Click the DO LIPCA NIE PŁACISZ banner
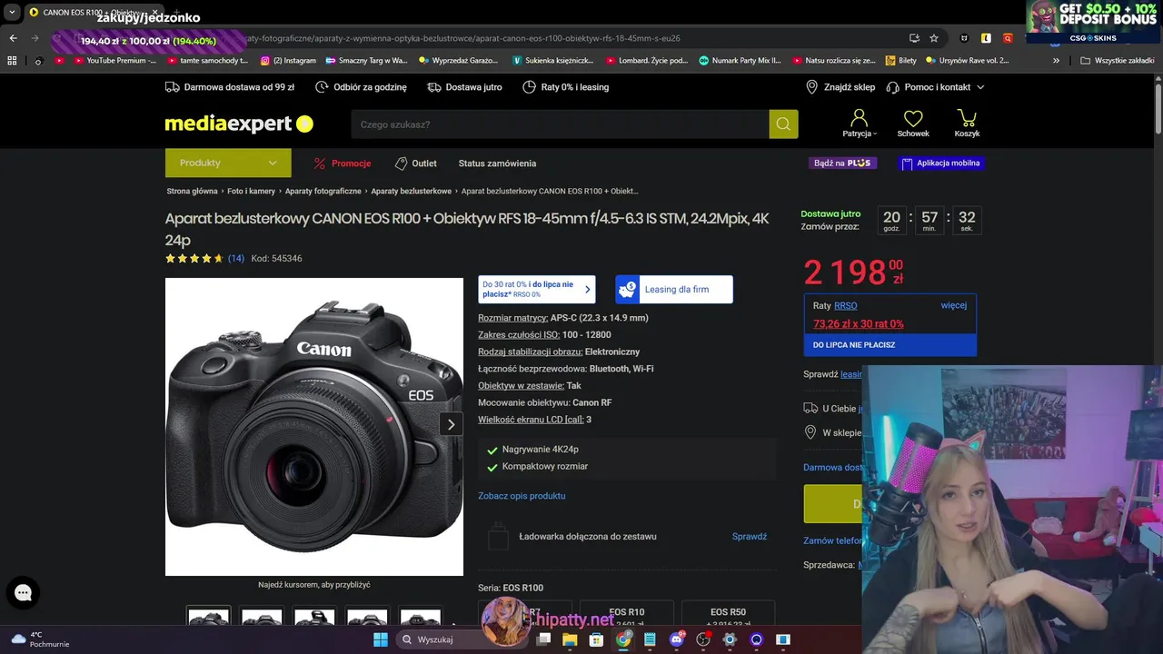 point(890,345)
